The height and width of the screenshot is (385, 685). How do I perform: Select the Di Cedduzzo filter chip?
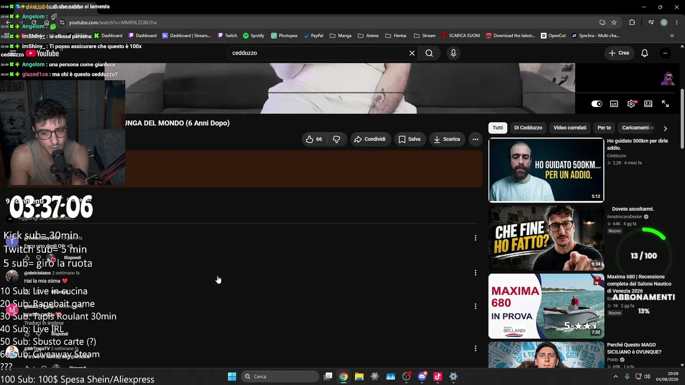pos(528,128)
